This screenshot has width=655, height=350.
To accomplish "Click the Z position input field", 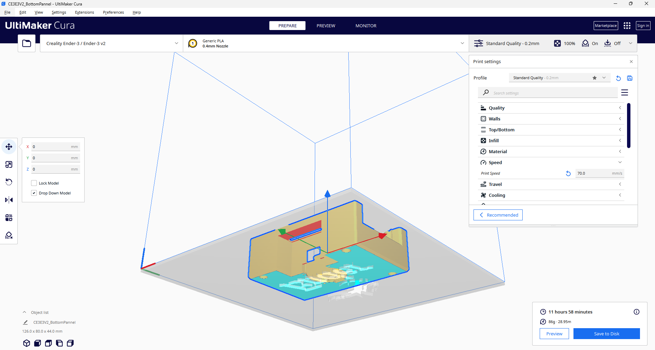I will tap(56, 169).
